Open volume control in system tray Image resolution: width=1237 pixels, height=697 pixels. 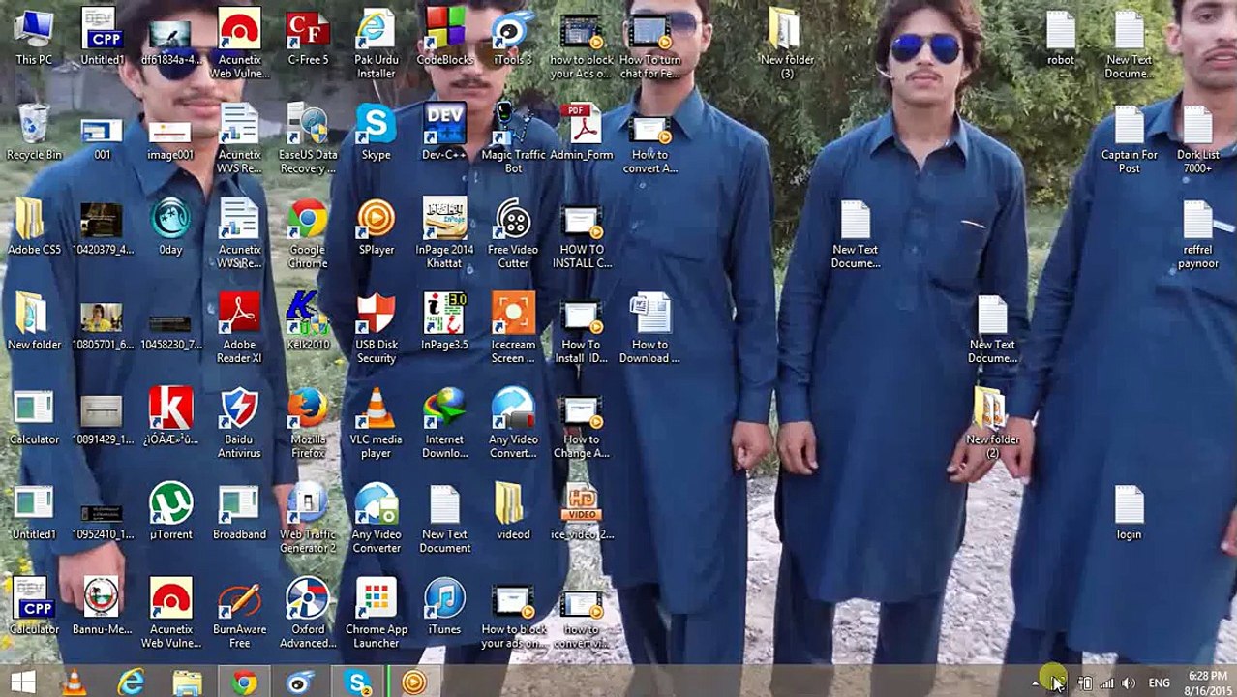(x=1128, y=683)
